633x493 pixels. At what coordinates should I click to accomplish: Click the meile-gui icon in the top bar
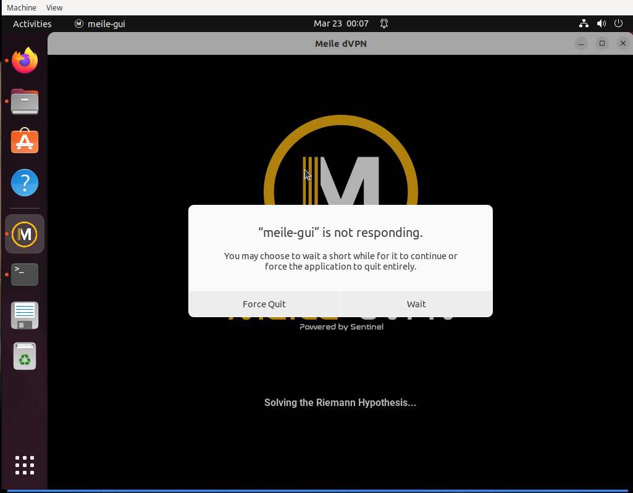point(78,23)
